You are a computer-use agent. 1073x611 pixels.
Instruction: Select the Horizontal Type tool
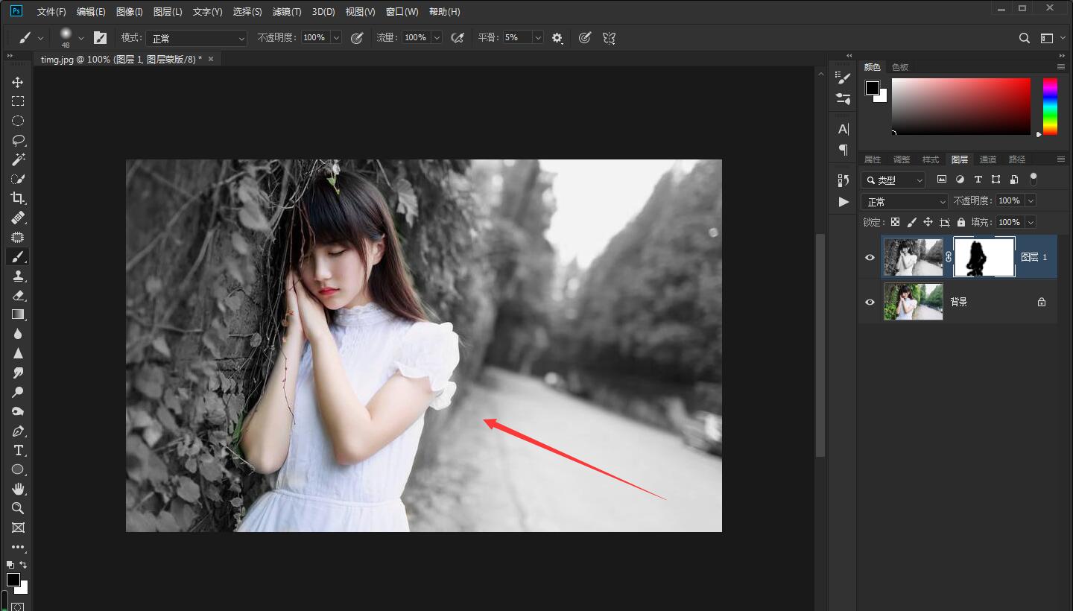[18, 450]
